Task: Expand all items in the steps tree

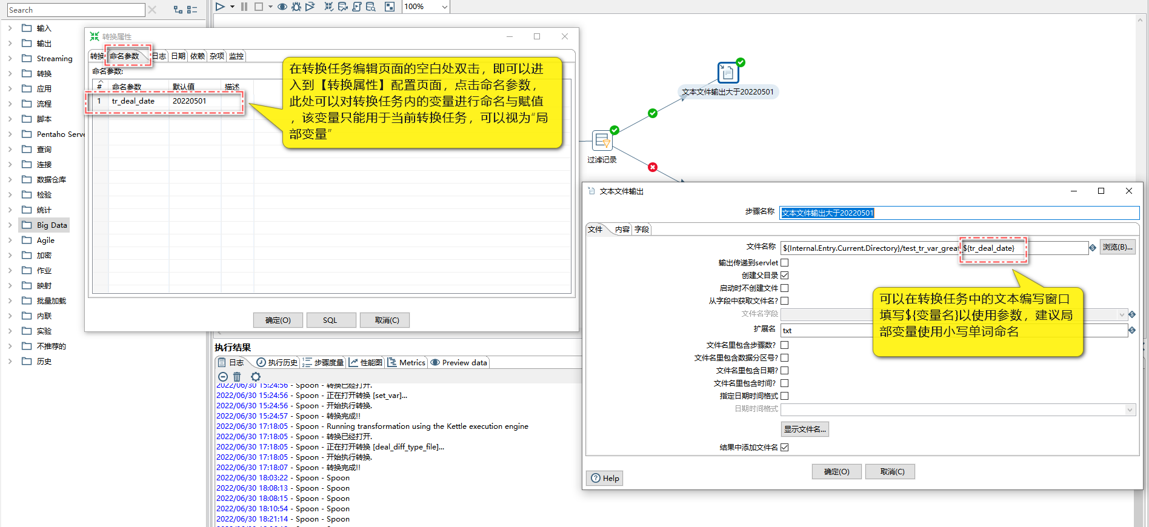Action: coord(178,10)
